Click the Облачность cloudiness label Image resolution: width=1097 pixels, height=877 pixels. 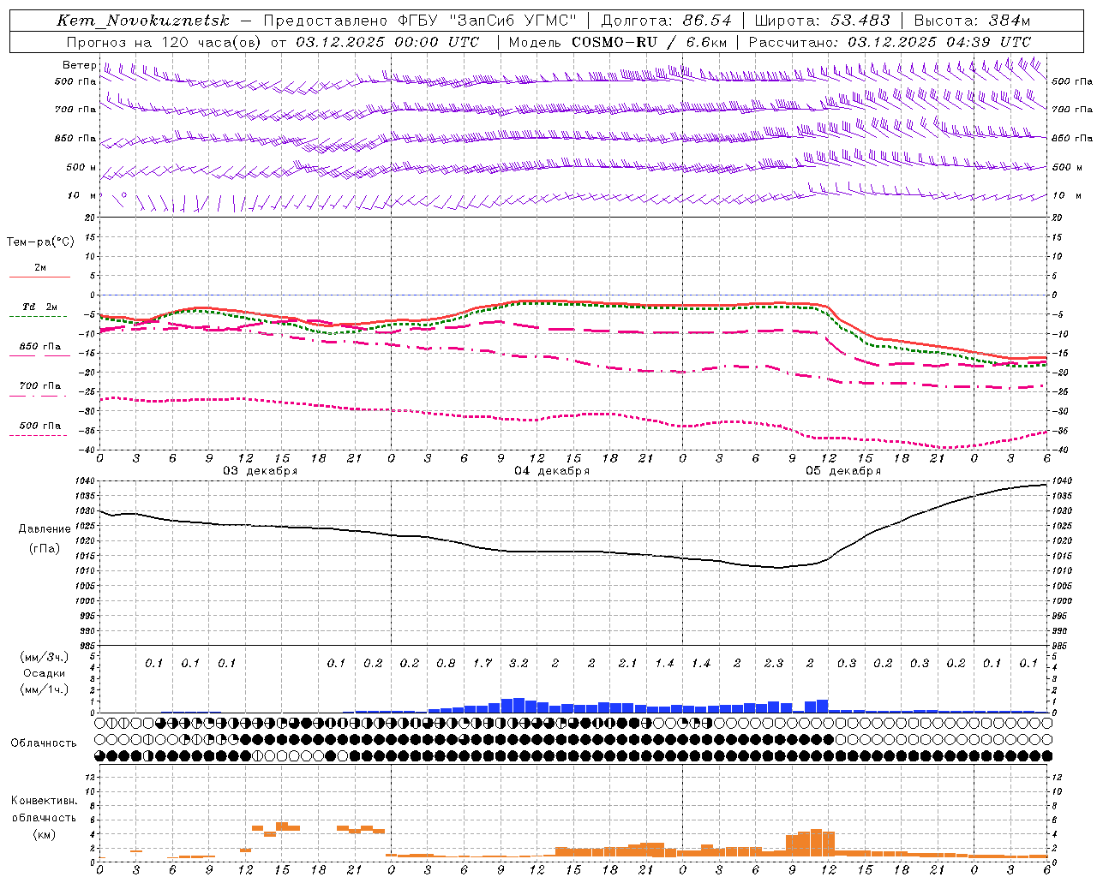coord(44,743)
